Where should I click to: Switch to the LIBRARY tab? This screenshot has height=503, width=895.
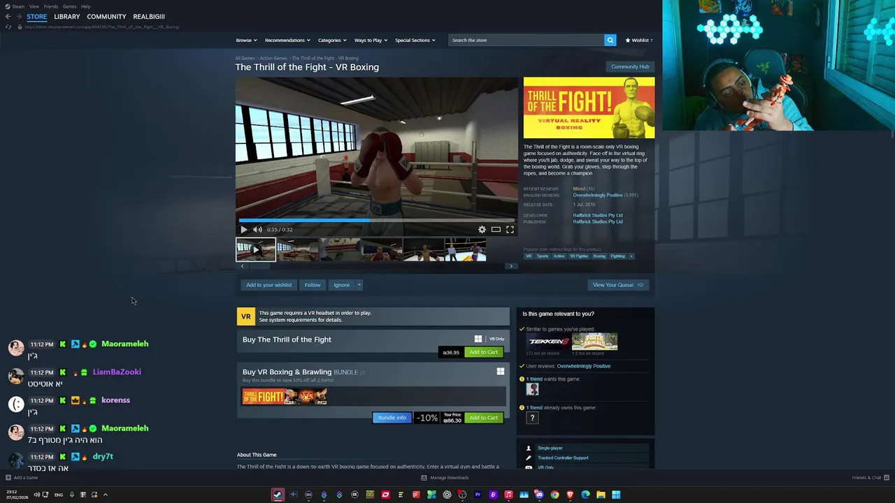tap(67, 17)
